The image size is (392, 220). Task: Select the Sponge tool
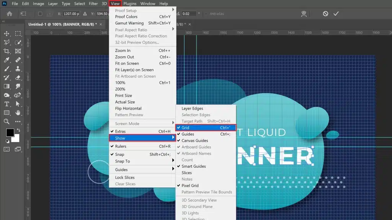pos(7,95)
